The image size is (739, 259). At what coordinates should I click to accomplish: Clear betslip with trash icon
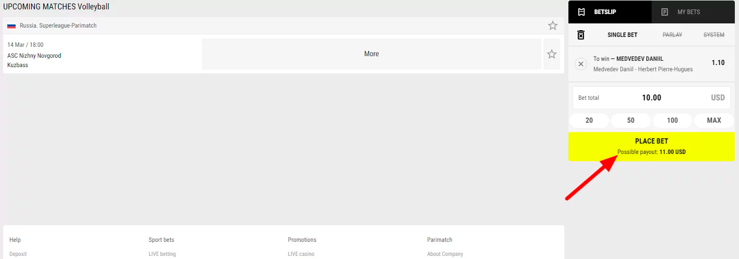click(581, 35)
